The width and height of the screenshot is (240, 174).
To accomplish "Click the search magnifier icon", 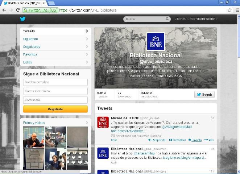I will click(x=167, y=19).
